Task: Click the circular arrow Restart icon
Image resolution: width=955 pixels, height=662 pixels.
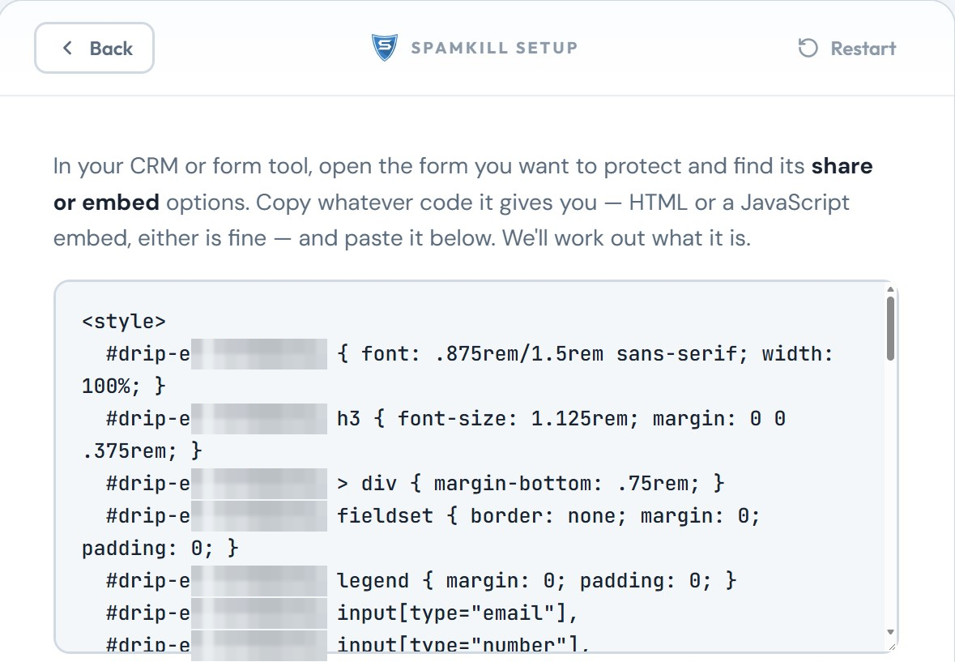Action: coord(808,48)
